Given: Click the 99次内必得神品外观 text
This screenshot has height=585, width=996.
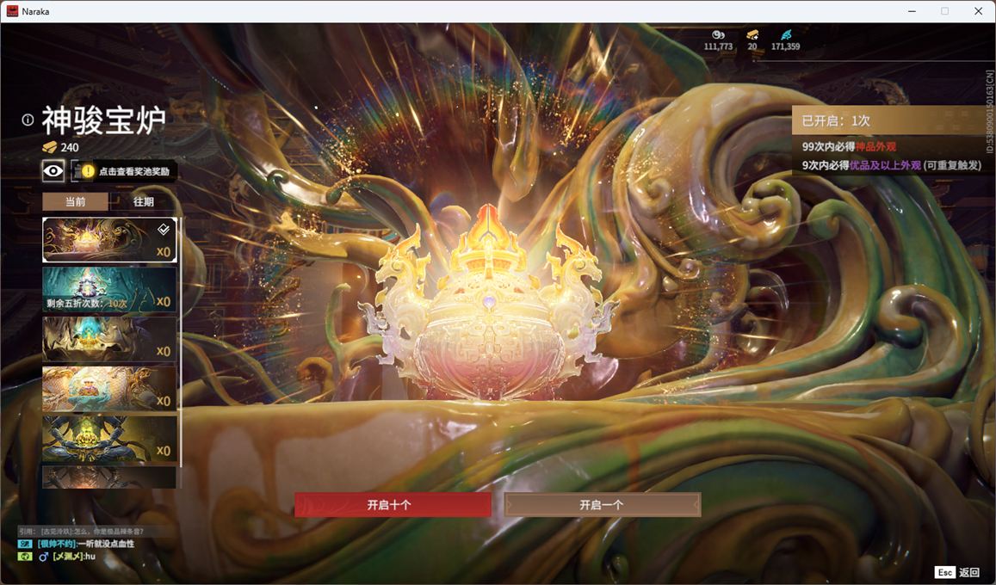Looking at the screenshot, I should [849, 146].
